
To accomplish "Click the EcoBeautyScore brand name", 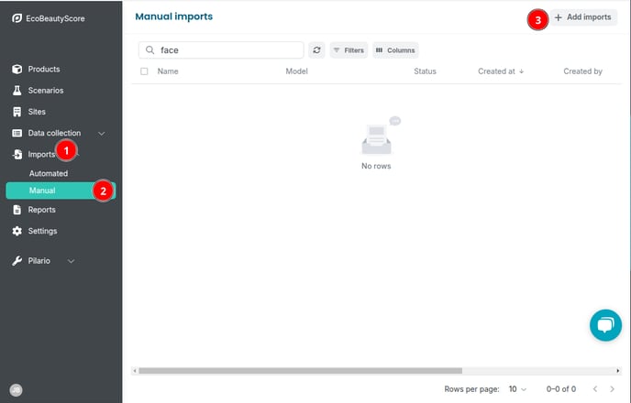I will [55, 18].
